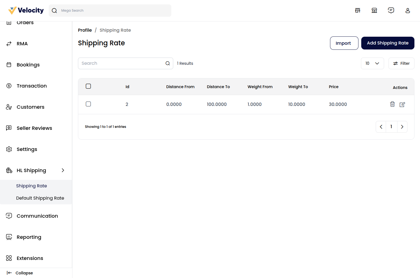Open the results per page dropdown showing 10

coord(372,63)
